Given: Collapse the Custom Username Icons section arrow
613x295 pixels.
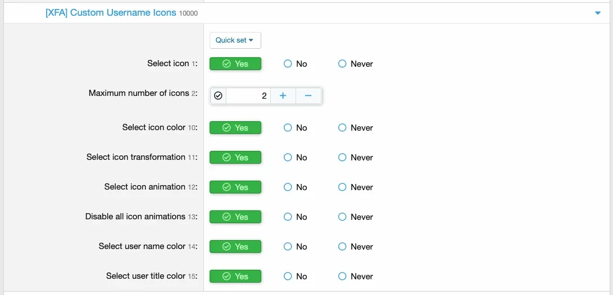Looking at the screenshot, I should pos(597,13).
